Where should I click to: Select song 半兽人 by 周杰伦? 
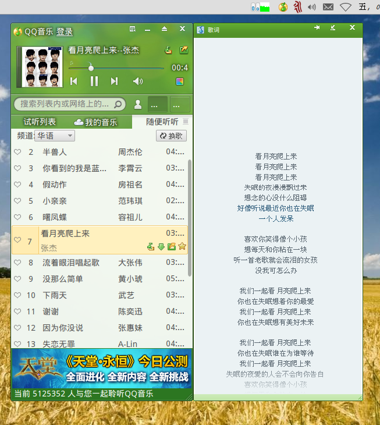click(x=100, y=152)
